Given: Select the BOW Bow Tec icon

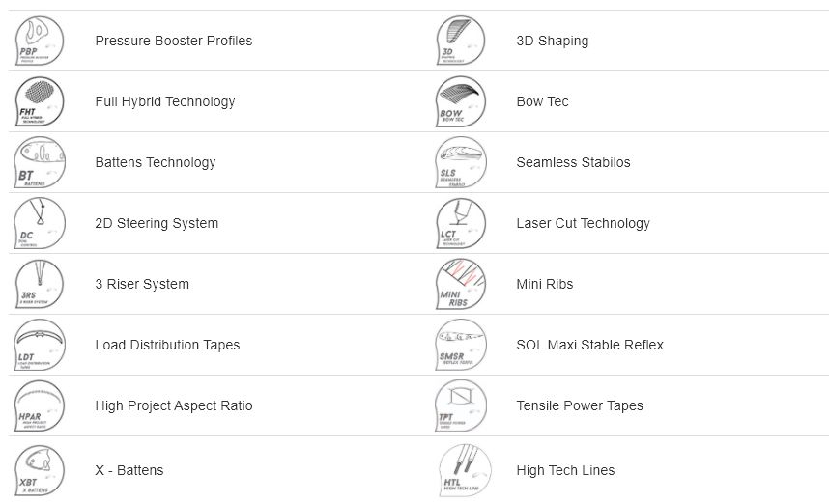Looking at the screenshot, I should 461,101.
